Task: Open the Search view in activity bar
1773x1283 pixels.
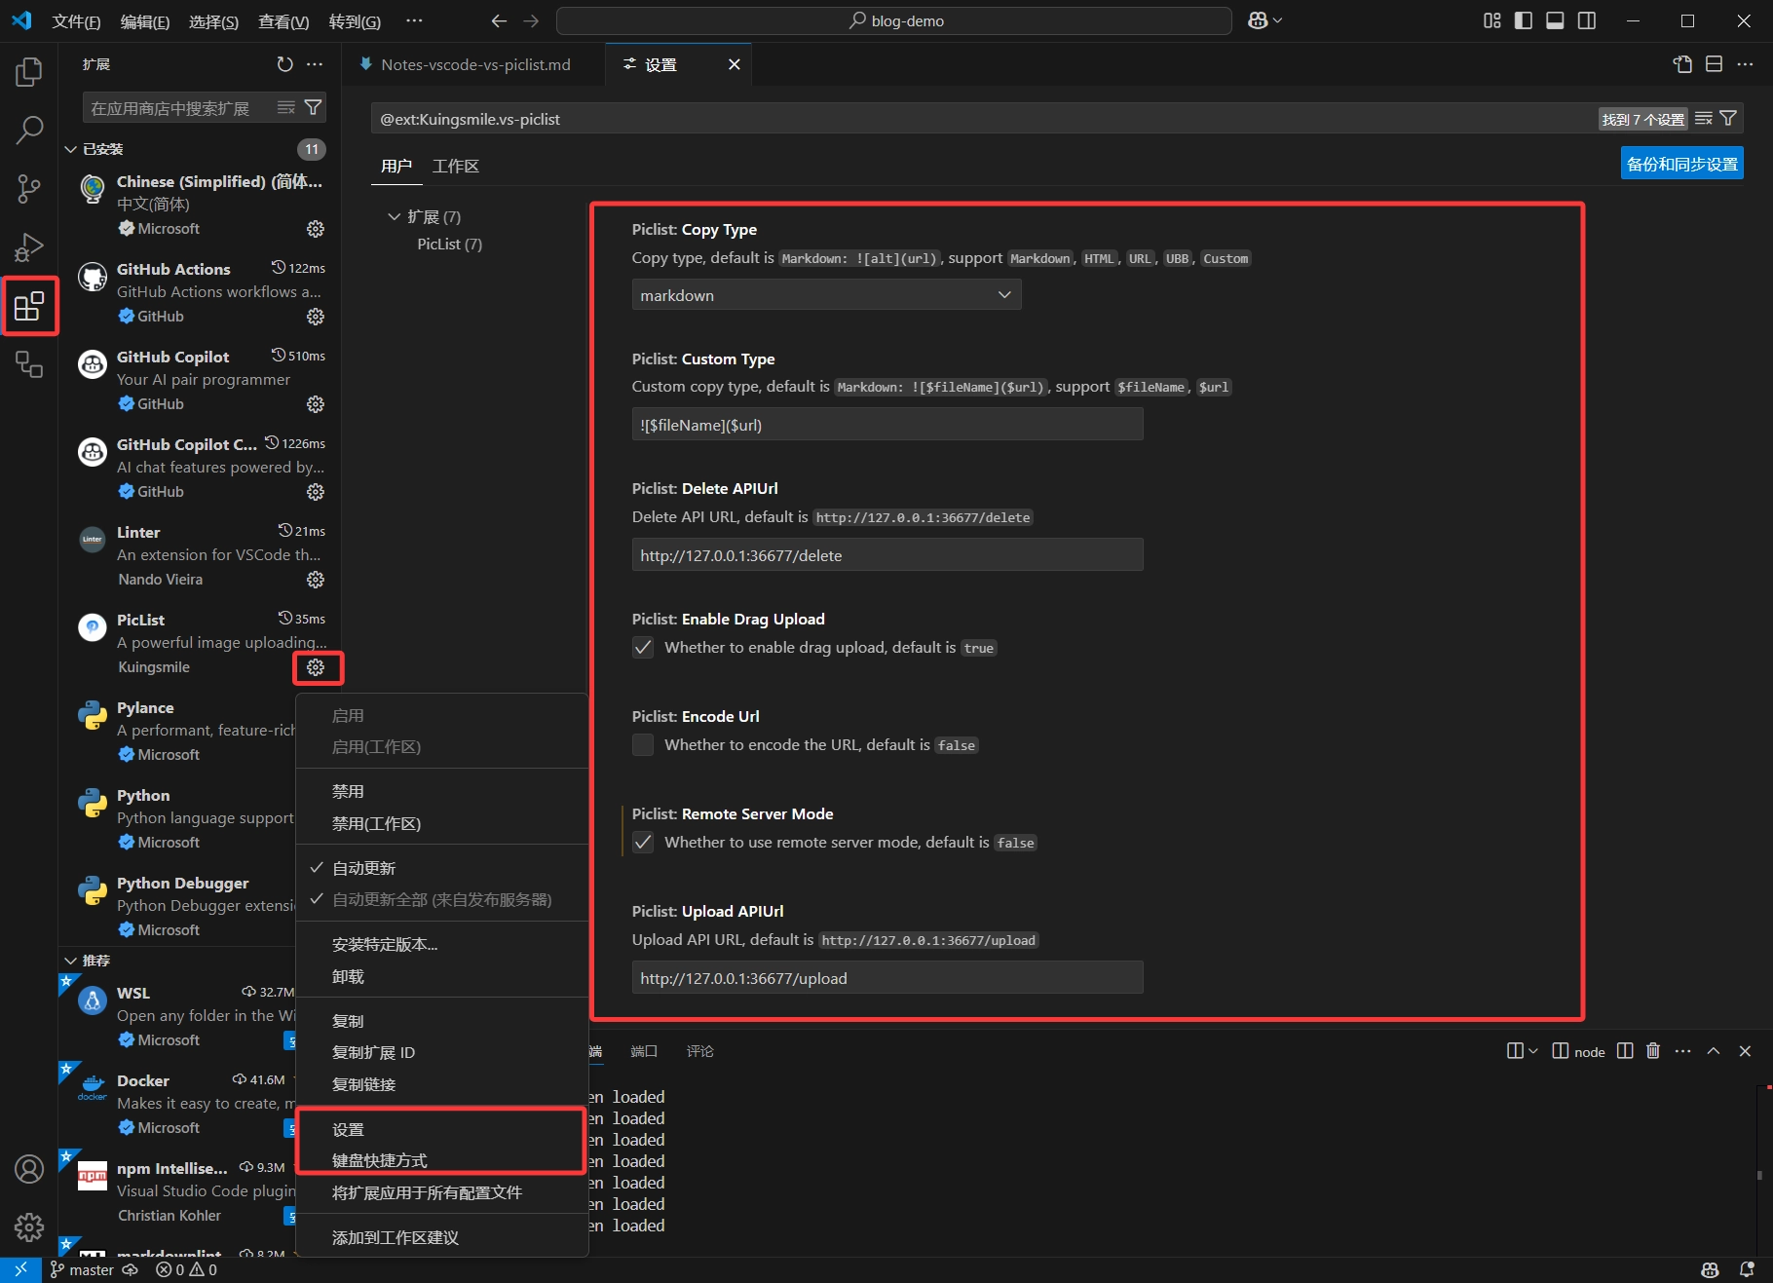Action: click(x=29, y=130)
